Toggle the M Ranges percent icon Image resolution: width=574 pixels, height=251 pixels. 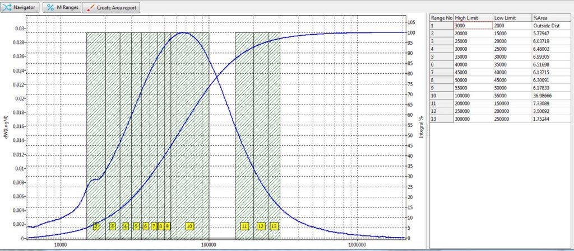pos(50,8)
